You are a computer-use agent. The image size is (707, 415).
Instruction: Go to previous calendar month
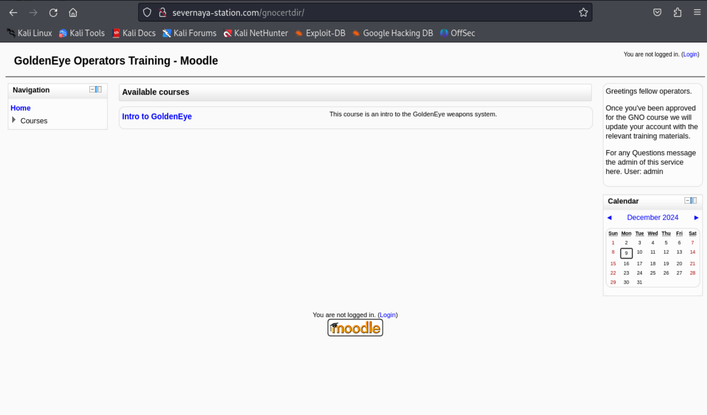pos(609,217)
